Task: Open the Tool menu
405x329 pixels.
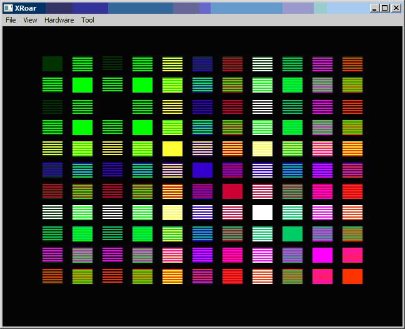Action: point(87,20)
